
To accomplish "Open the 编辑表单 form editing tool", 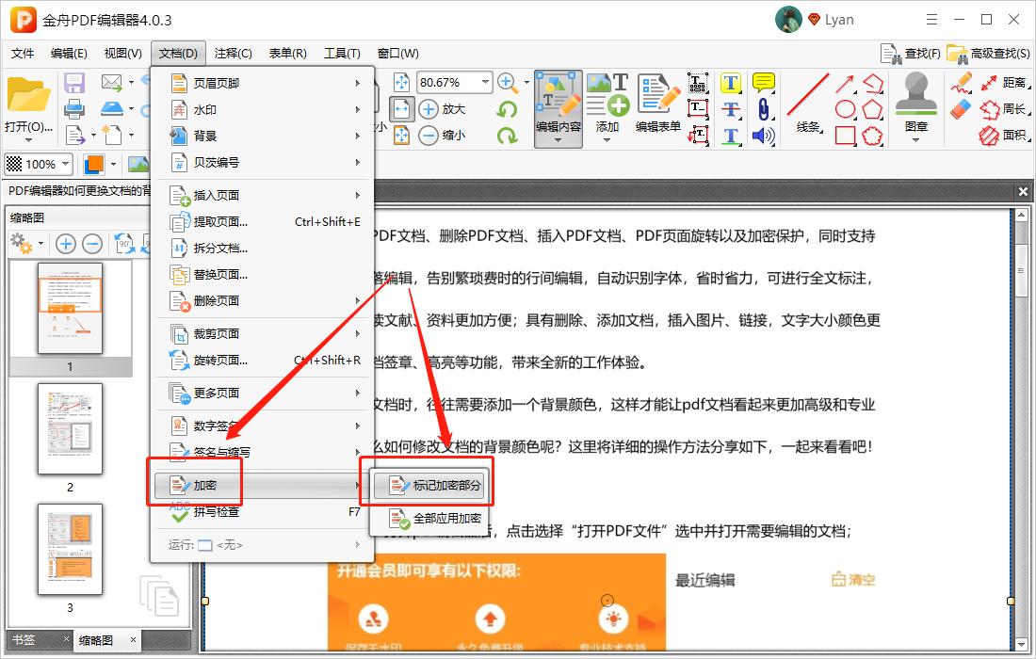I will [658, 104].
